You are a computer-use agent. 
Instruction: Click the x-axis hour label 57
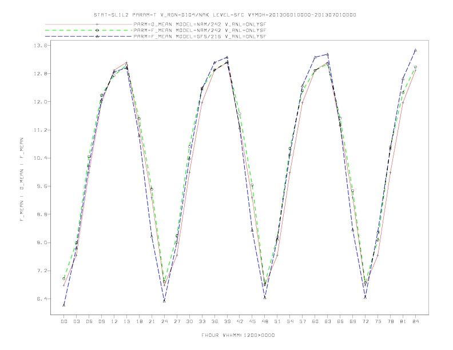[303, 321]
